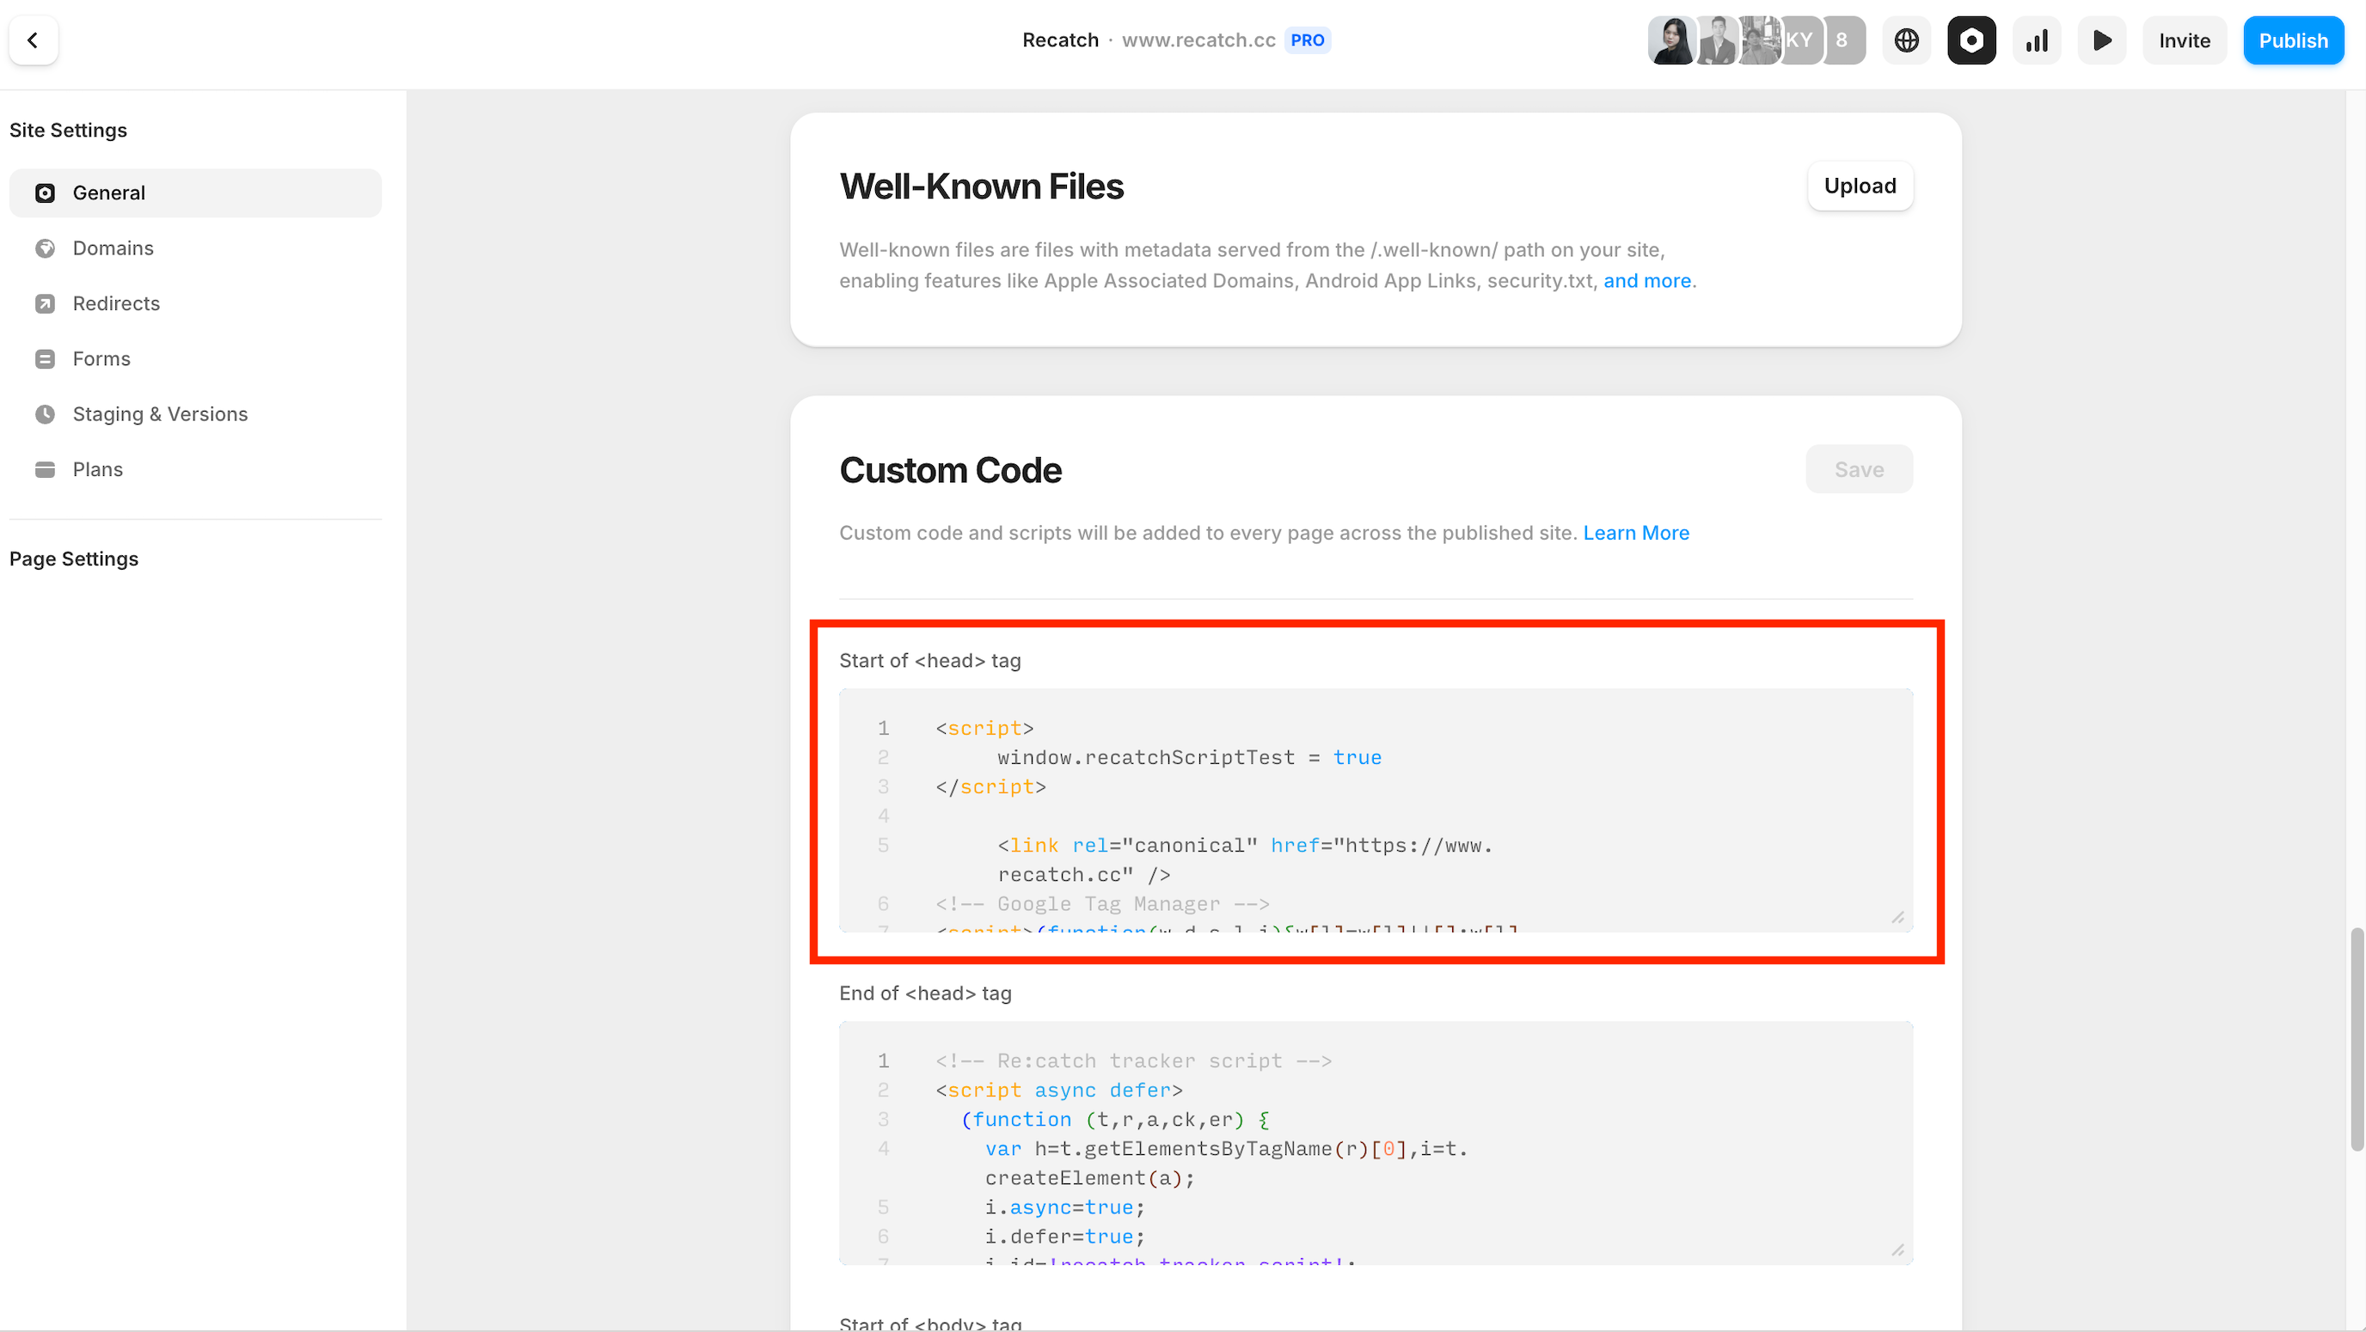The image size is (2366, 1332).
Task: Open the Forms settings section
Action: click(101, 359)
